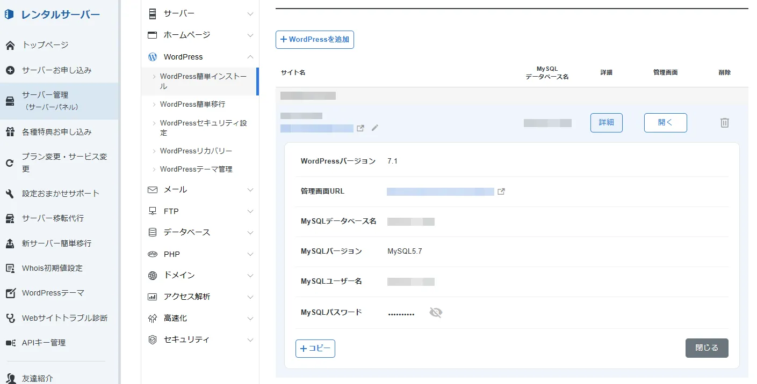Screen dimensions: 757x384
Task: Click the Webサイトトラブル診断 stethoscope icon
Action: [10, 318]
